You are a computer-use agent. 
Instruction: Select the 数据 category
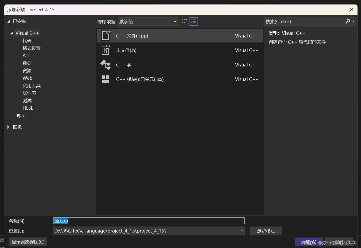(x=27, y=63)
